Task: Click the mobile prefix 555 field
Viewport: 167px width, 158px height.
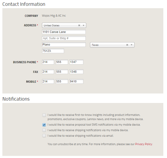Action: [x=62, y=82]
